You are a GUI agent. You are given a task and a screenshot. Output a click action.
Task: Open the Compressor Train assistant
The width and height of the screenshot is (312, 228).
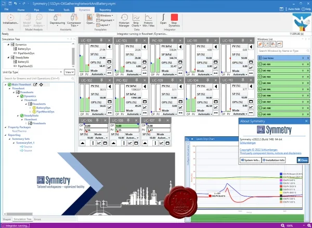tap(74, 20)
